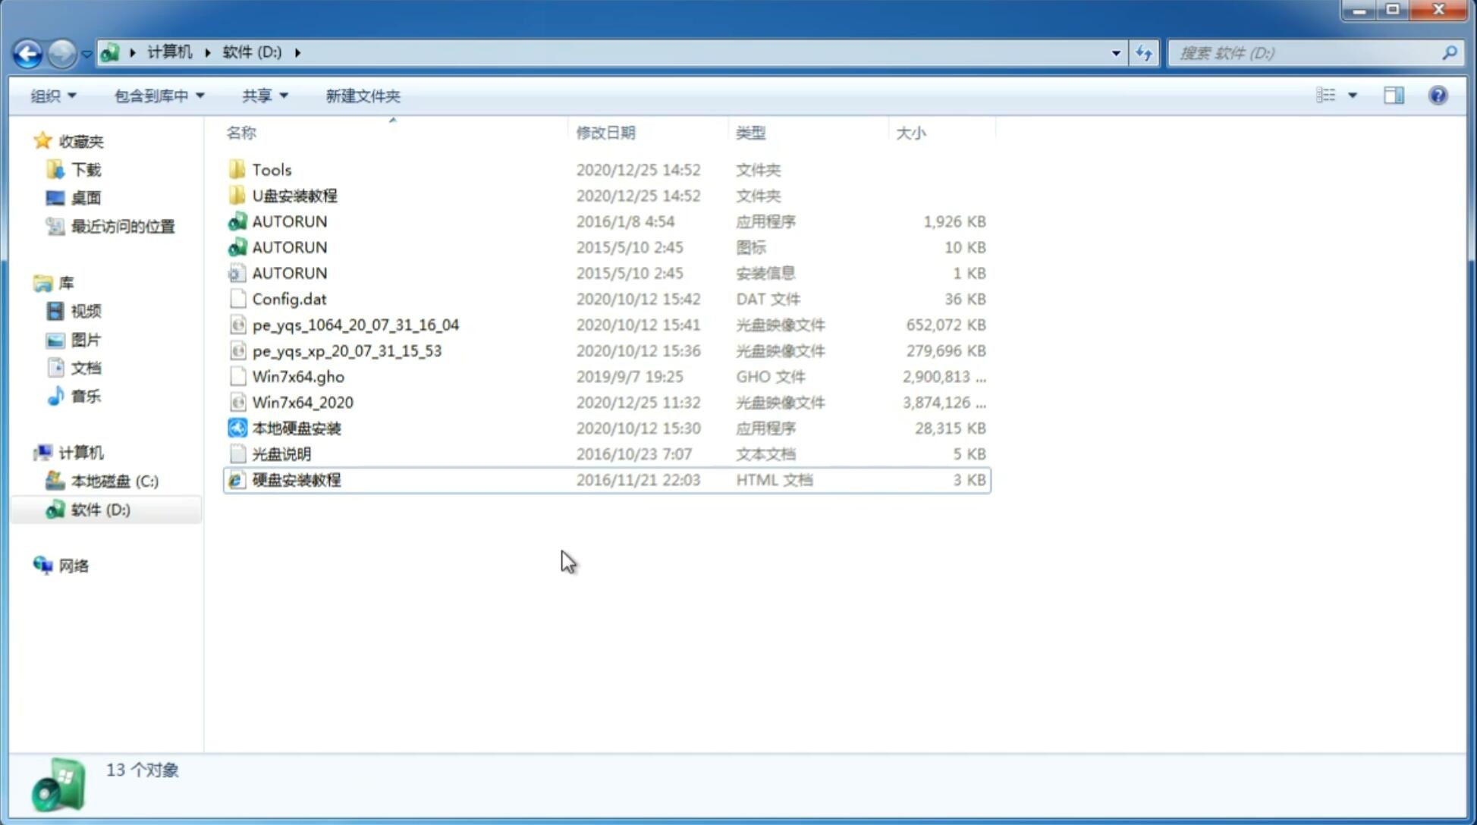Click navigation back arrow button
Viewport: 1477px width, 825px height.
pyautogui.click(x=27, y=52)
